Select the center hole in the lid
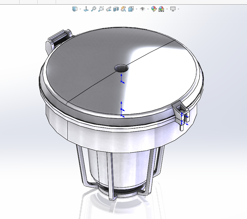Image resolution: width=247 pixels, height=219 pixels. tap(121, 68)
